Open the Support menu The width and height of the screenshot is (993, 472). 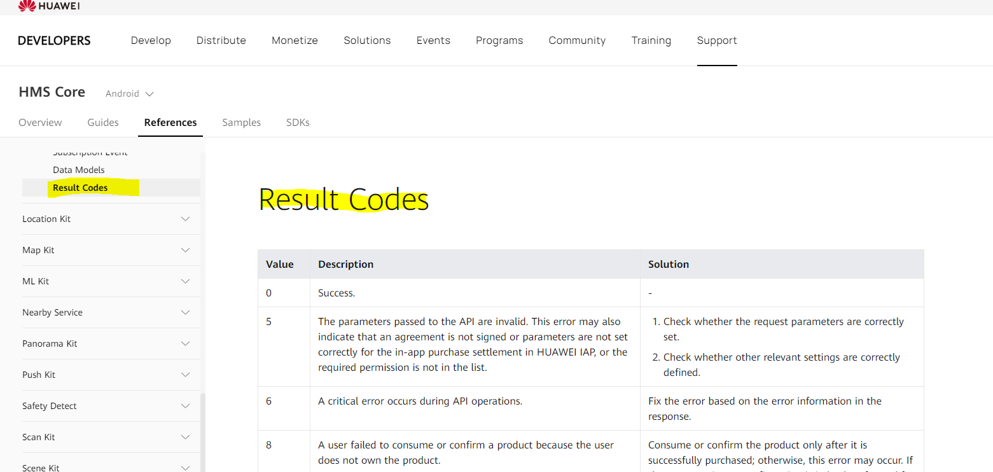tap(717, 40)
